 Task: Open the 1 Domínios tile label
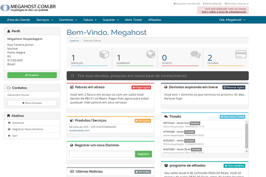coord(123,63)
